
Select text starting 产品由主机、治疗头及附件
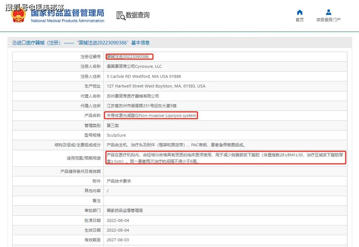[x=176, y=145]
